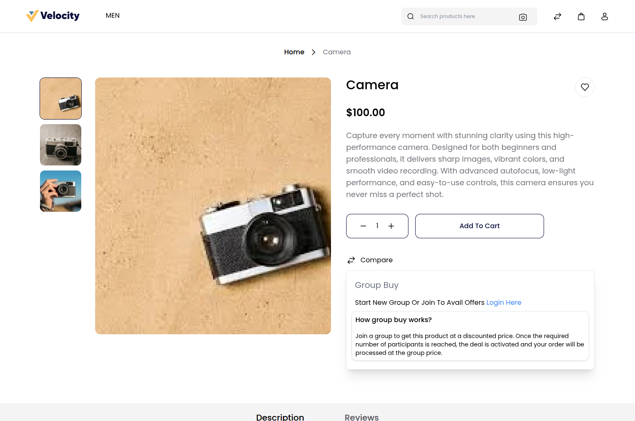This screenshot has height=421, width=635.
Task: Navigate to Home via breadcrumb
Action: click(294, 52)
